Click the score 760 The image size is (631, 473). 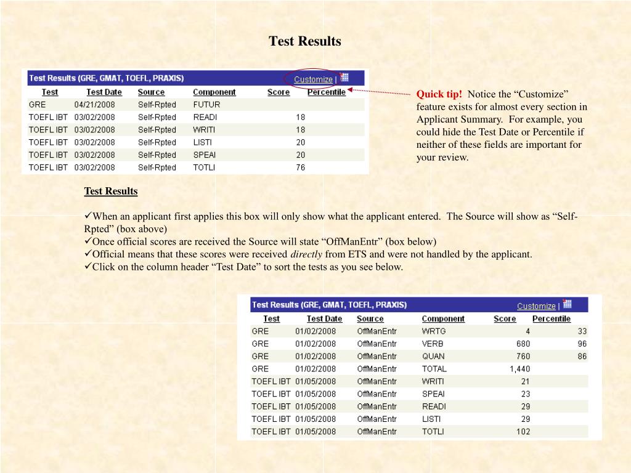click(x=523, y=357)
